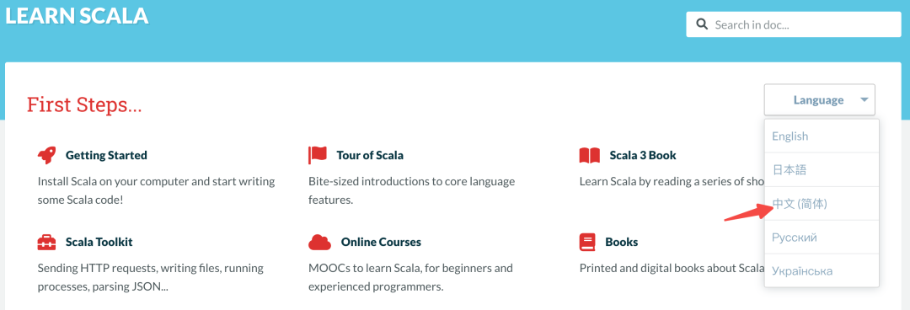
Task: Open the Online Courses link
Action: click(x=382, y=242)
